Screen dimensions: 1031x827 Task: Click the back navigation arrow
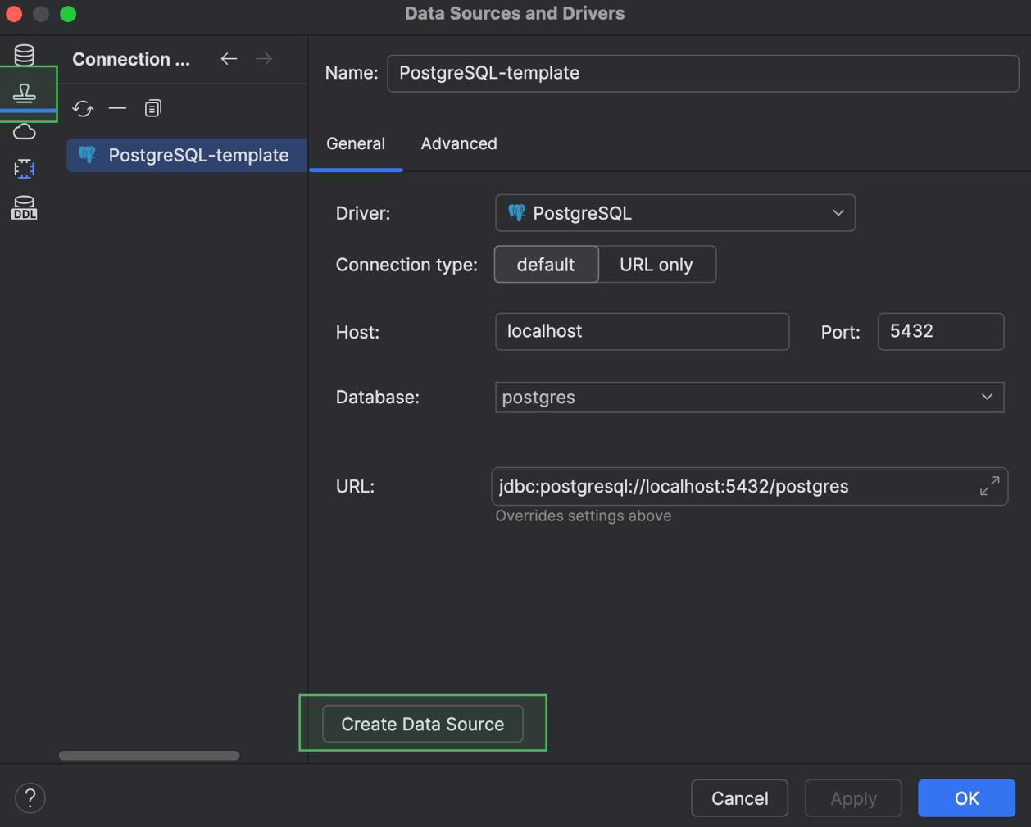pos(229,59)
